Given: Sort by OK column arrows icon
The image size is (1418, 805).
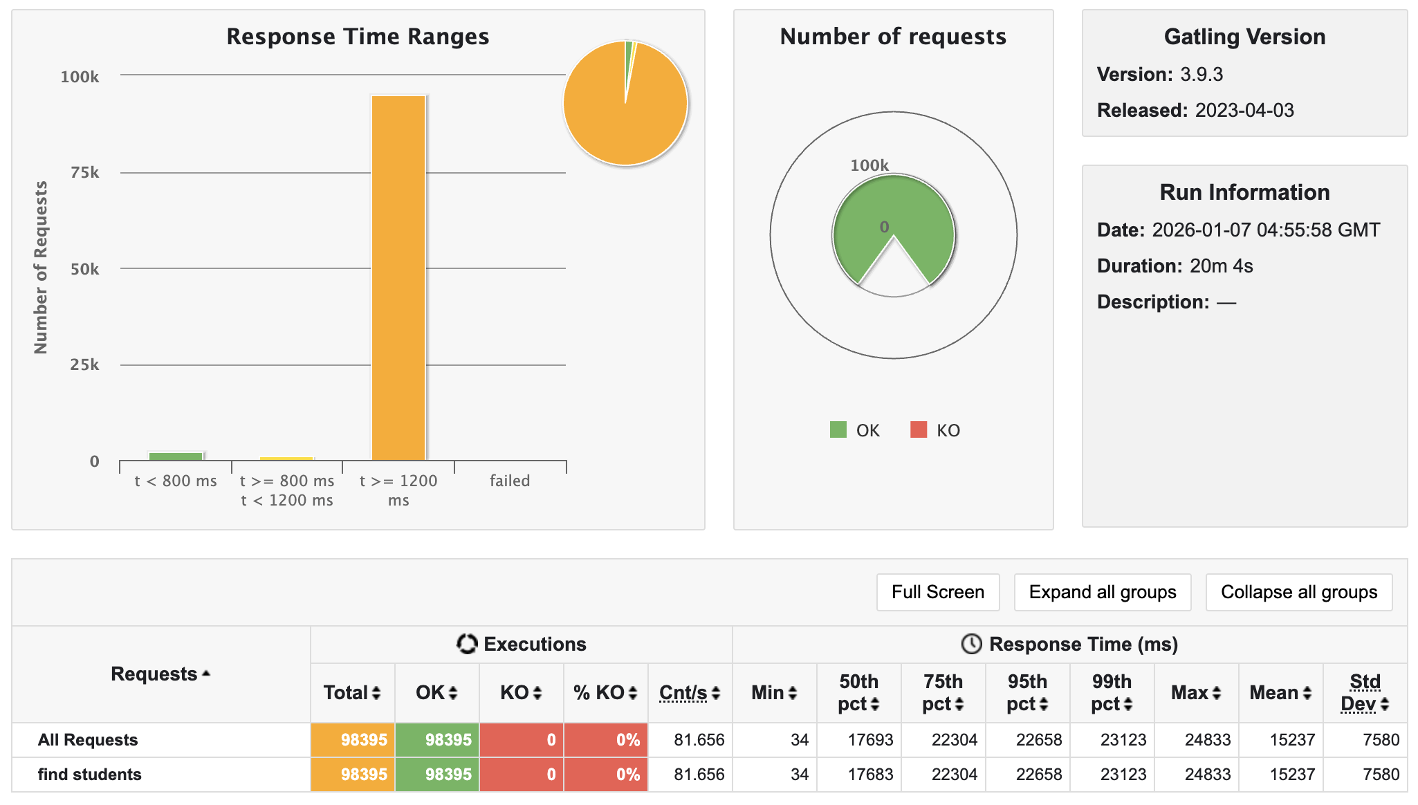Looking at the screenshot, I should pyautogui.click(x=453, y=692).
